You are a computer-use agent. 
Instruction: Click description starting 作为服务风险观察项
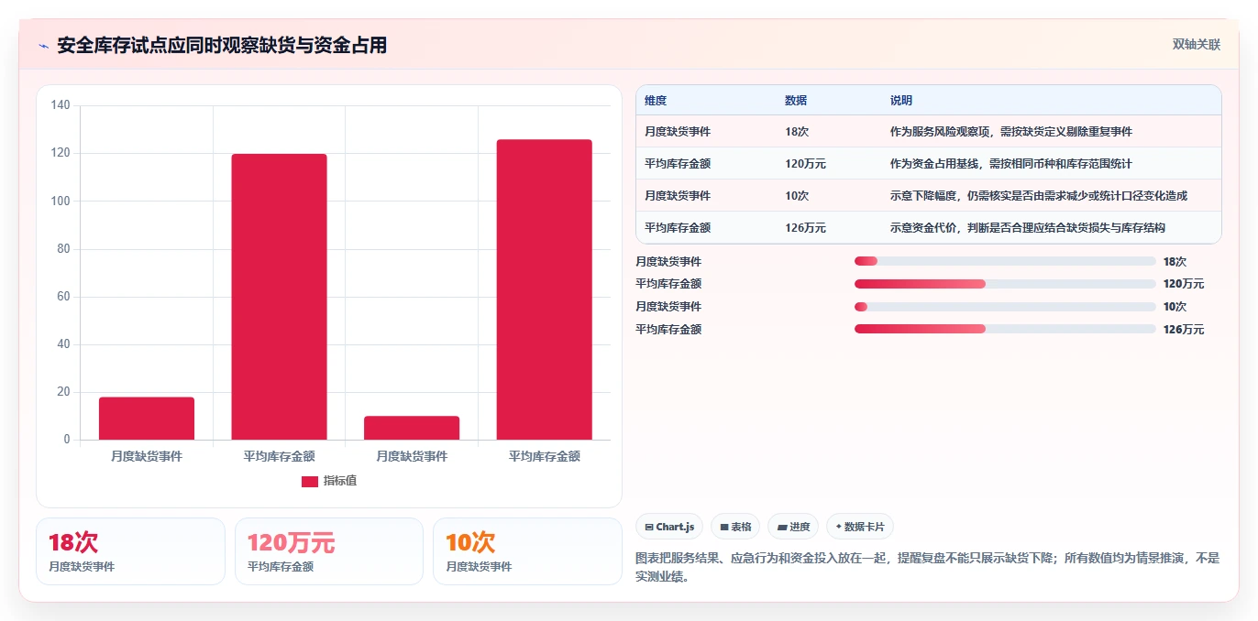(x=1011, y=132)
